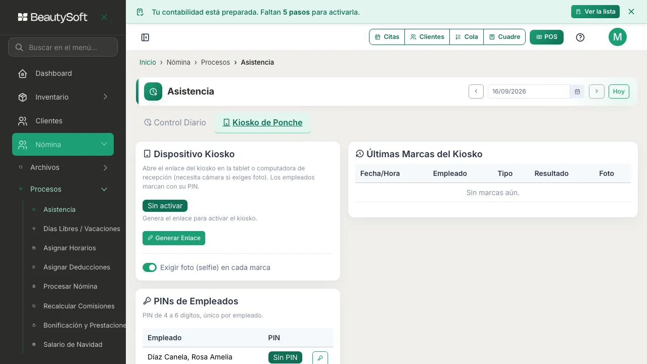
Task: Click the Hoy button
Action: (619, 92)
